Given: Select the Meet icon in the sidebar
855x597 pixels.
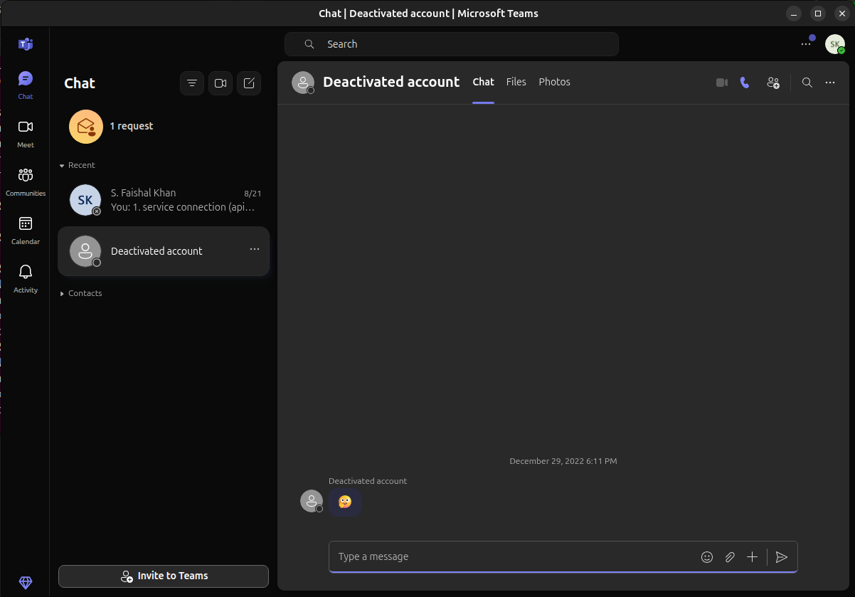Looking at the screenshot, I should pos(25,132).
